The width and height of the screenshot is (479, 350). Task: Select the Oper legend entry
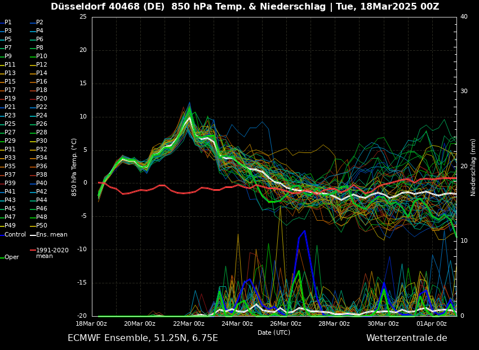tap(12, 257)
